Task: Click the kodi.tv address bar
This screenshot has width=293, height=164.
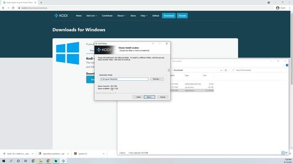Action: pyautogui.click(x=146, y=8)
